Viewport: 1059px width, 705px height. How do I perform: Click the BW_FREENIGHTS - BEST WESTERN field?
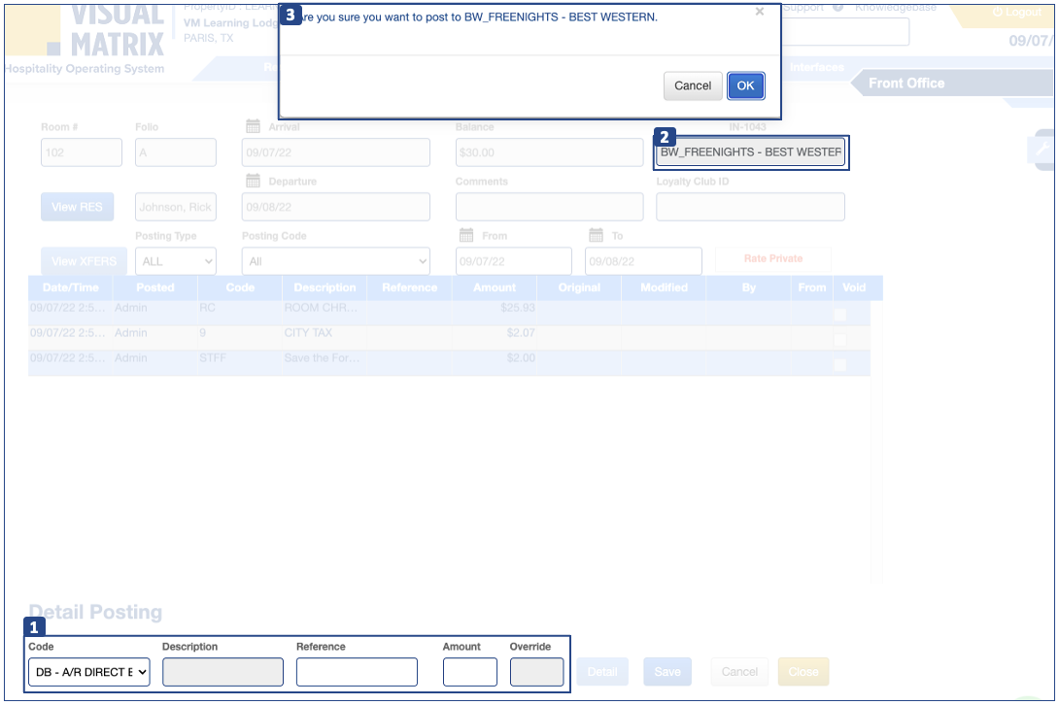pos(750,152)
